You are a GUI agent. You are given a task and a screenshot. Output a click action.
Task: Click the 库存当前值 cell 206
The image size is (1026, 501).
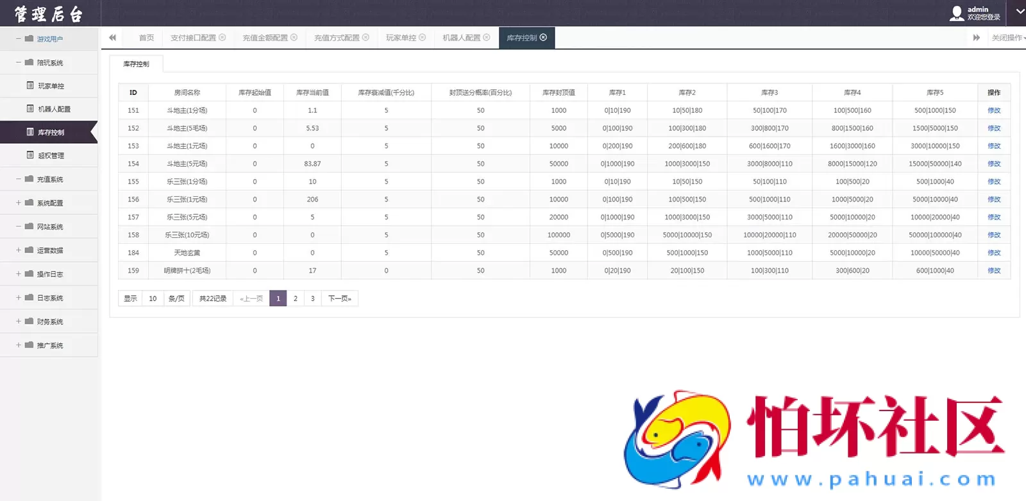[x=312, y=200]
